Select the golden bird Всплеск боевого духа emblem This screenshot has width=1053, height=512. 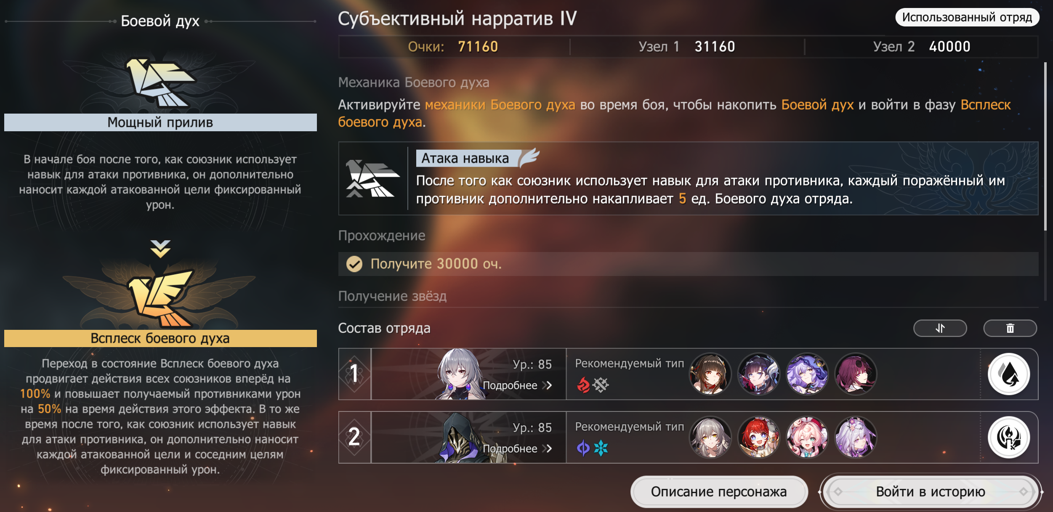(160, 298)
